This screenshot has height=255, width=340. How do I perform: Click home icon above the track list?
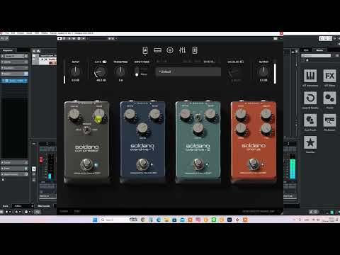[38, 51]
